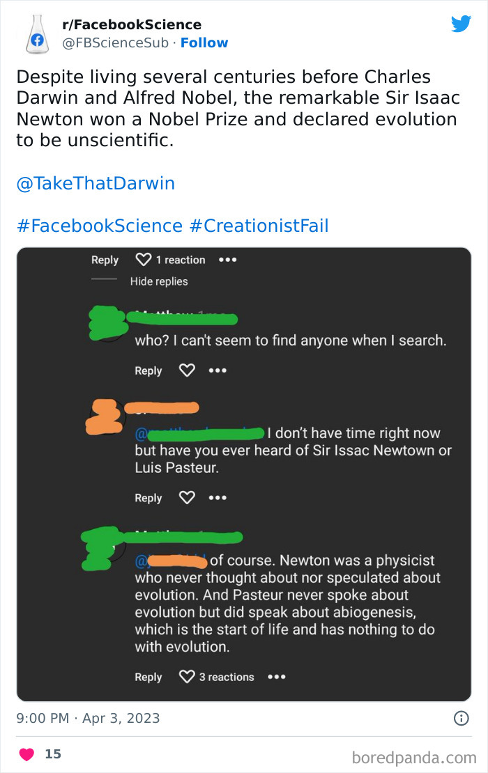
Task: Open the info icon at bottom right
Action: point(462,718)
